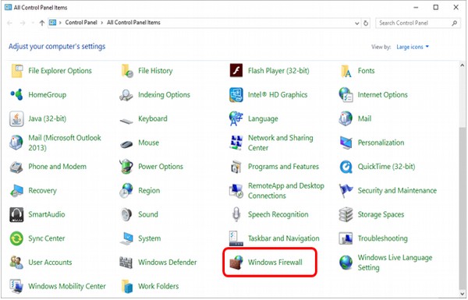Open the Mail (Microsoft Outlook 2013) link
This screenshot has width=468, height=300.
65,143
